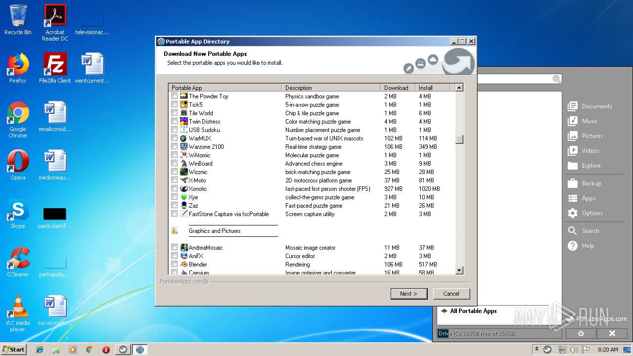The height and width of the screenshot is (356, 633).
Task: Check the Wizznic checkbox
Action: (x=174, y=172)
